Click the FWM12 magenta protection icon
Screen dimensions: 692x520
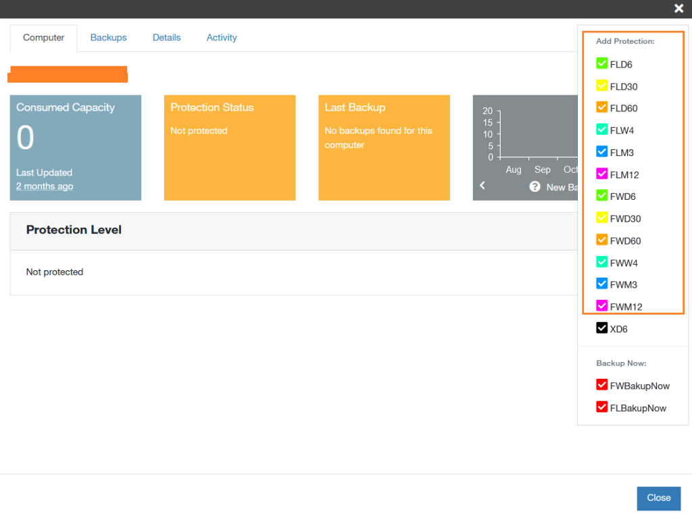[x=601, y=306]
